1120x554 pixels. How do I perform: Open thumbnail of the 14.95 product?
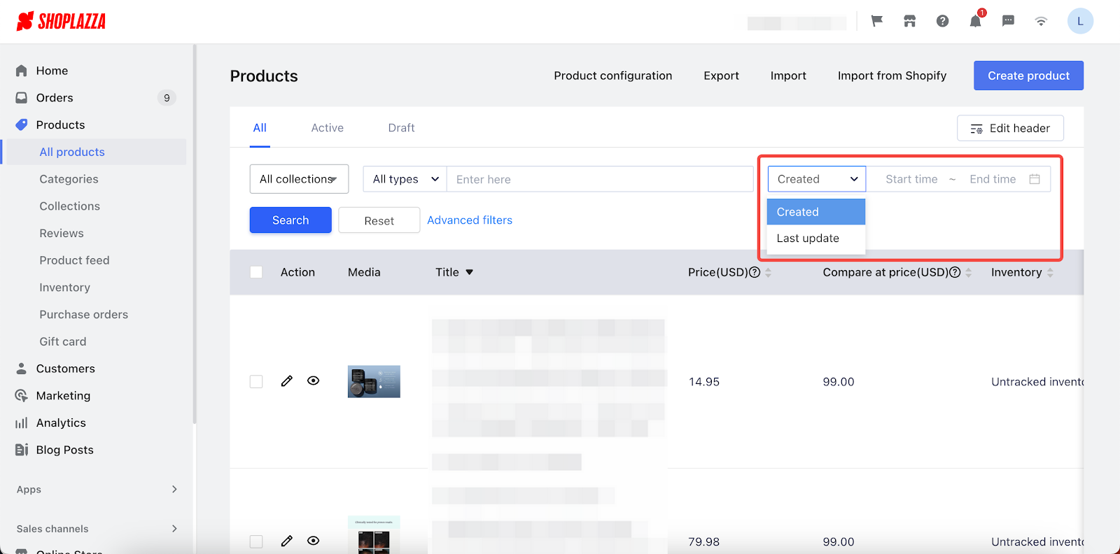pos(374,381)
